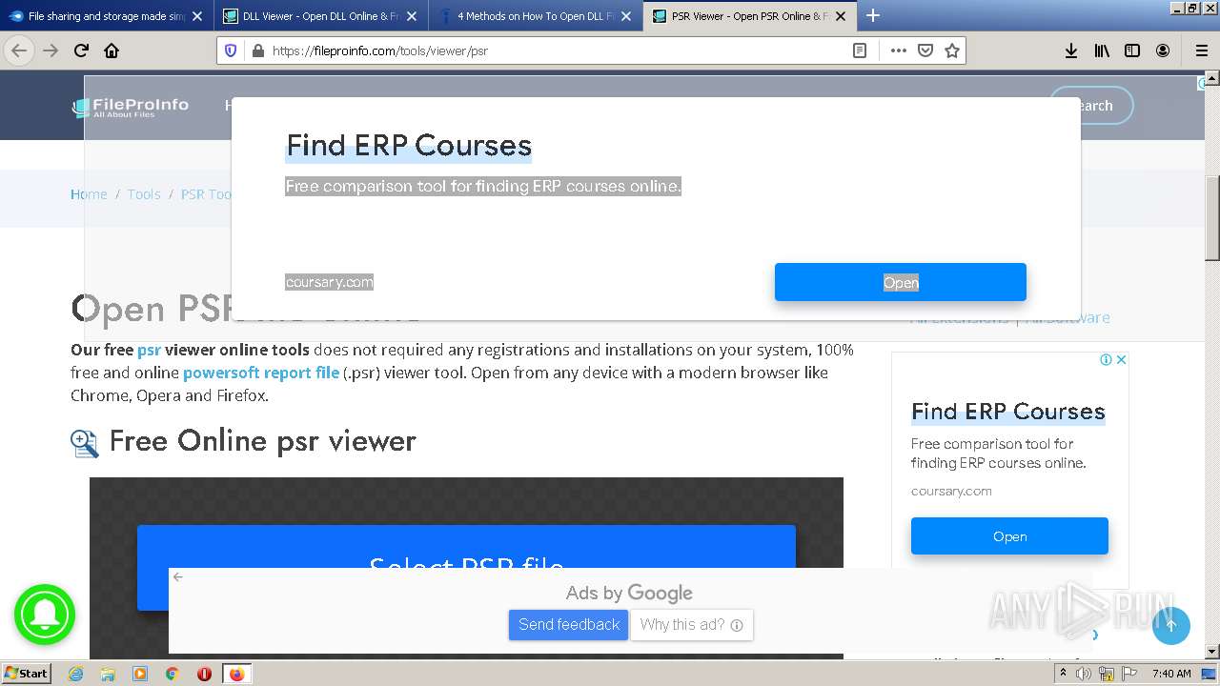Close the sidebar ERP ad with X
The image size is (1220, 686).
coord(1122,359)
